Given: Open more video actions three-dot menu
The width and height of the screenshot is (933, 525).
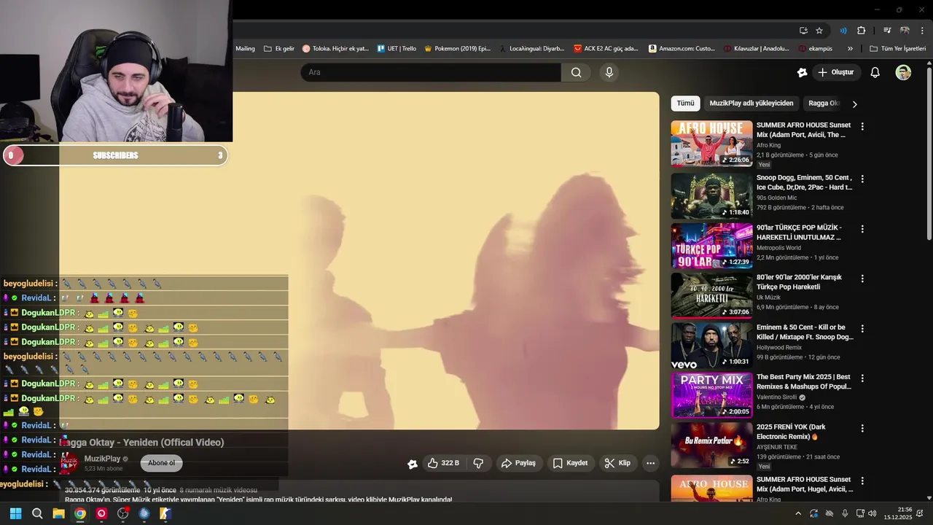Looking at the screenshot, I should click(651, 463).
